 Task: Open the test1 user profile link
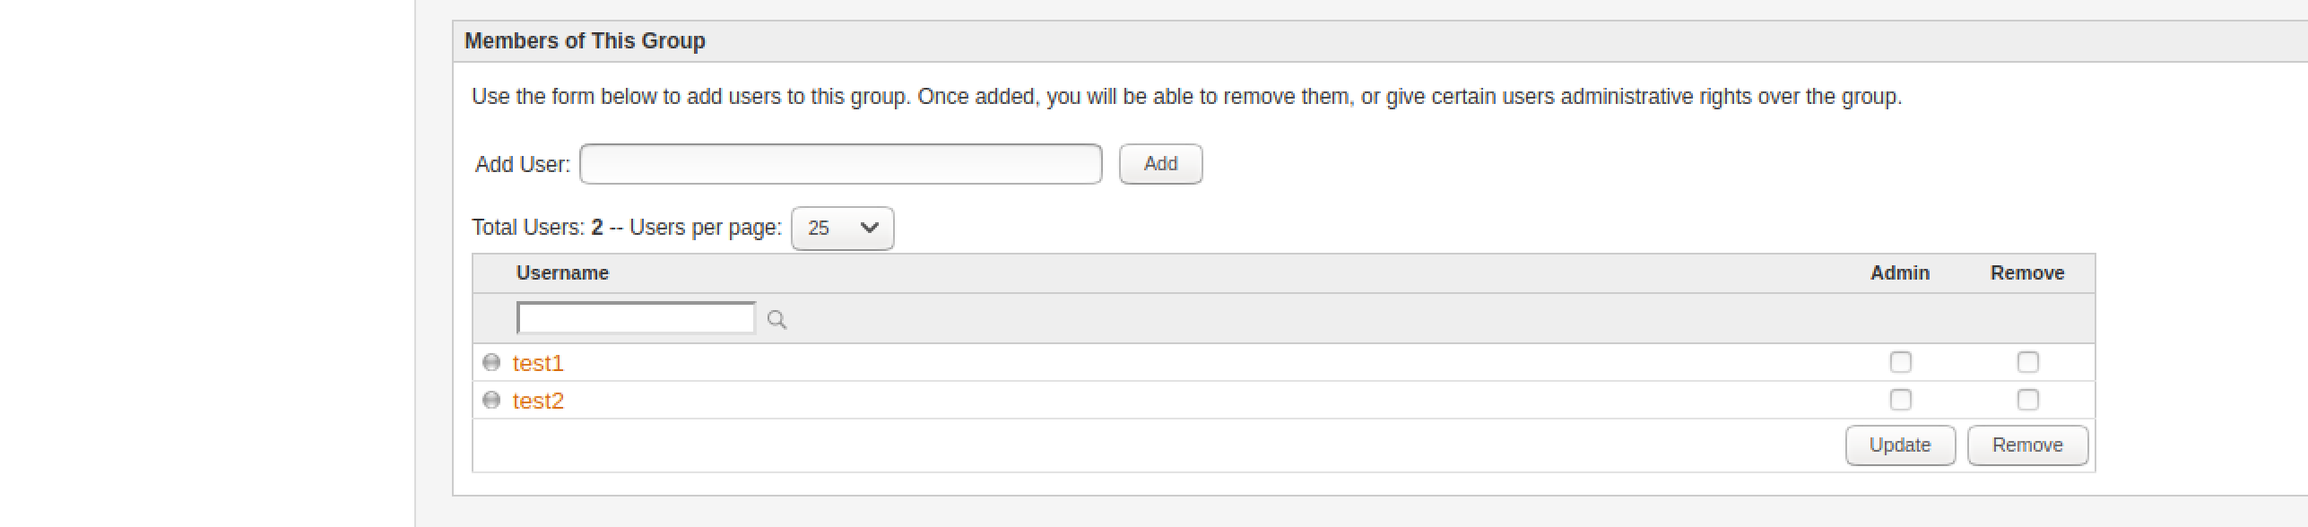538,363
